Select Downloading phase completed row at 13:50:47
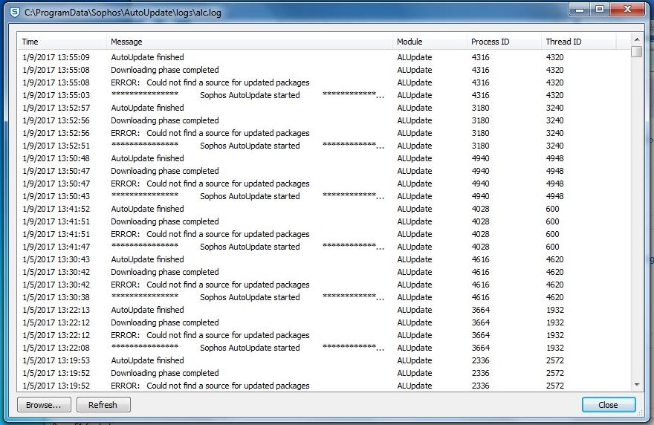 click(x=324, y=171)
